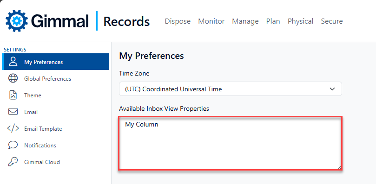The width and height of the screenshot is (376, 184).
Task: Open the Physical menu
Action: coord(300,21)
